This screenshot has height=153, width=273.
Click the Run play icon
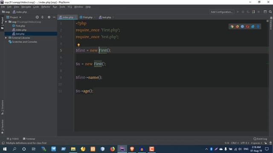coord(238,12)
